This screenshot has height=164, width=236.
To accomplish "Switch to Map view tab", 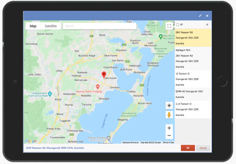I will click(x=33, y=26).
